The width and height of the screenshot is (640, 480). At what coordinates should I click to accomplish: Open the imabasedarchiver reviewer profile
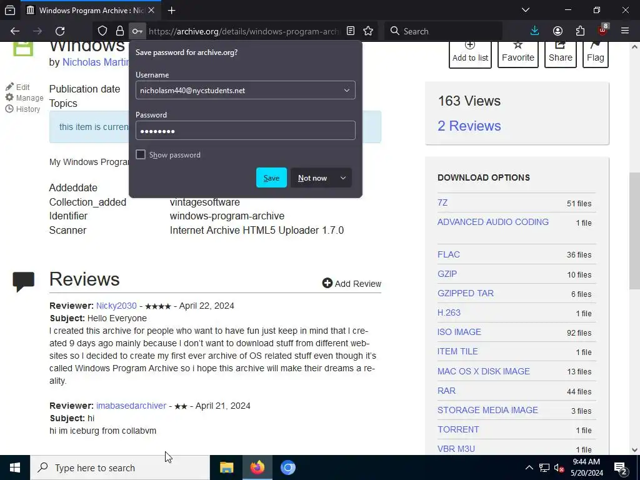coord(131,406)
